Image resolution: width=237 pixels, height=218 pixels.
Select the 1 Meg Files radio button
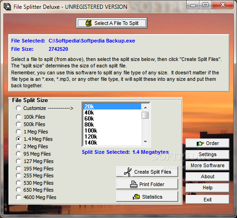click(x=19, y=132)
